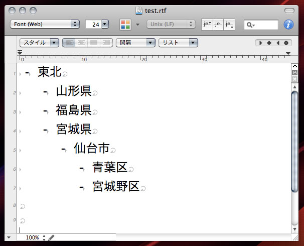Viewport: 304px width, 246px height.
Task: Set center text alignment
Action: [x=81, y=43]
